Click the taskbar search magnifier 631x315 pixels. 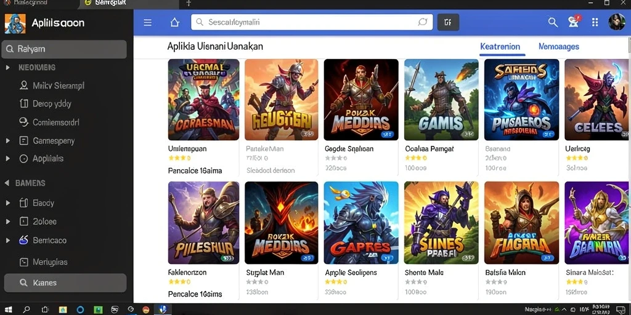(x=26, y=310)
